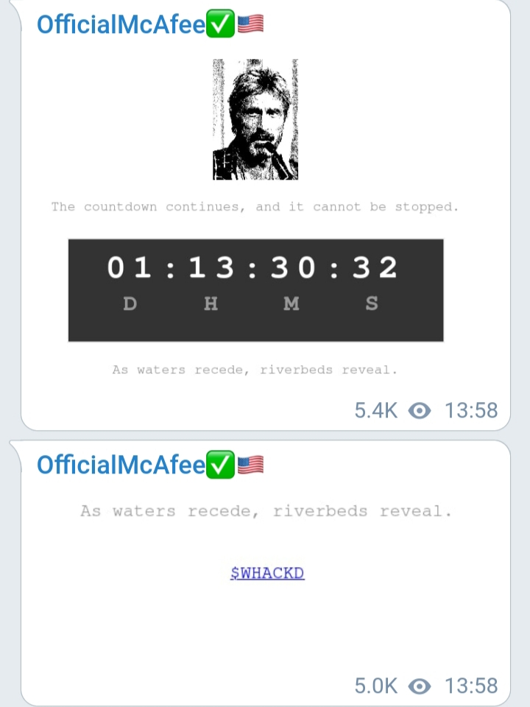Click views eye icon on second message

(x=420, y=686)
